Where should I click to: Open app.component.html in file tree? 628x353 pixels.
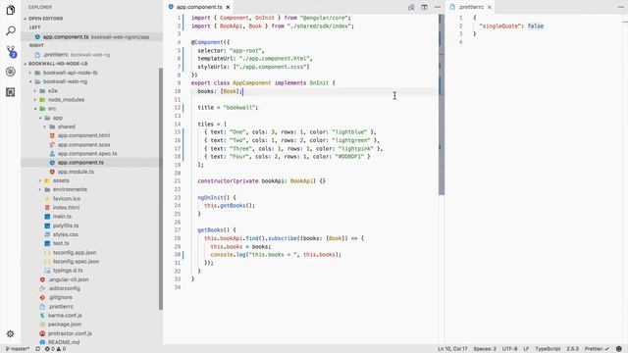click(x=83, y=135)
